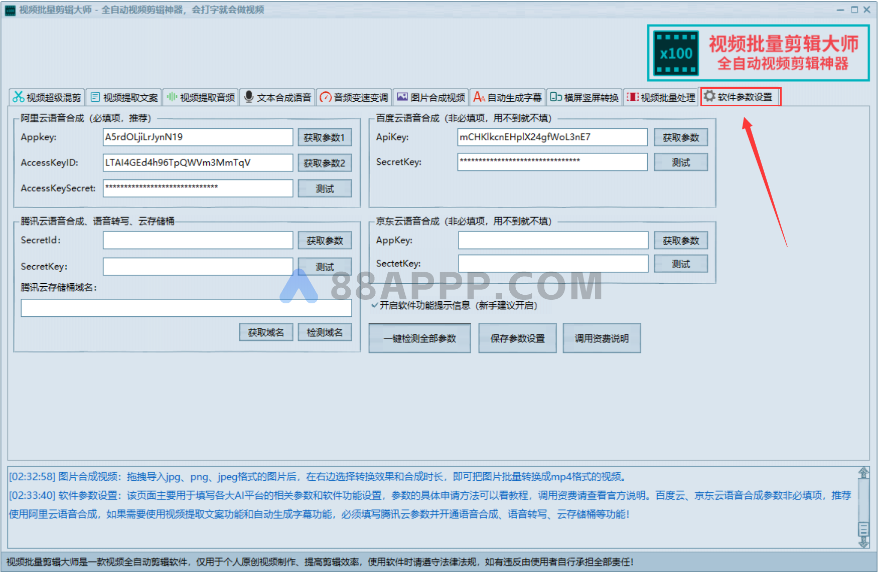The height and width of the screenshot is (572, 879).
Task: Open the 自动生成字幕 tab
Action: (x=508, y=97)
